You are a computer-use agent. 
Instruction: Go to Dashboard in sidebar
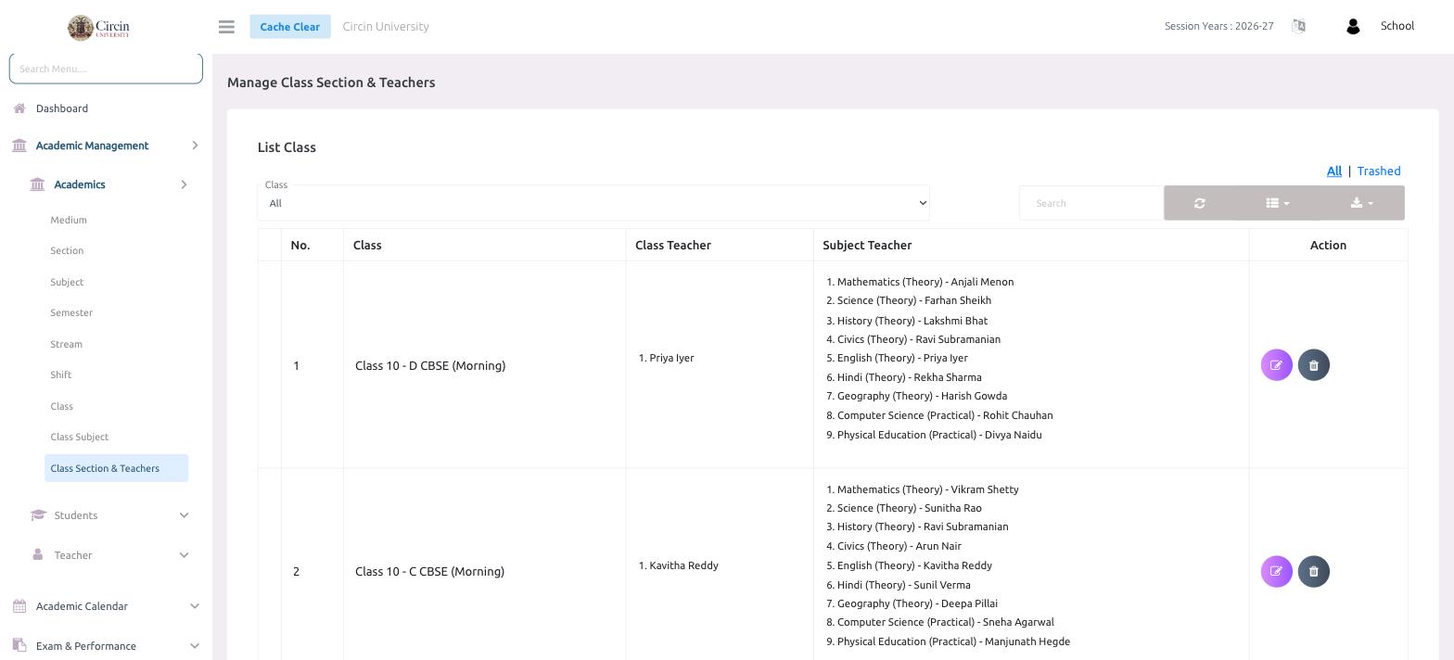(x=62, y=108)
